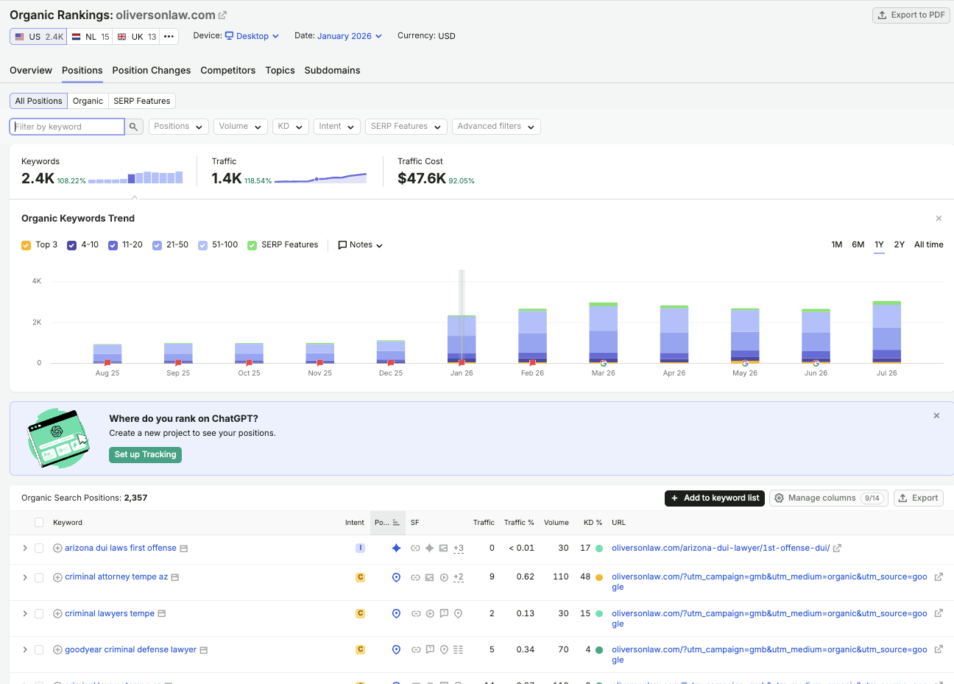
Task: Click the +3 SERP features indicator in arizona dui row
Action: coord(459,548)
